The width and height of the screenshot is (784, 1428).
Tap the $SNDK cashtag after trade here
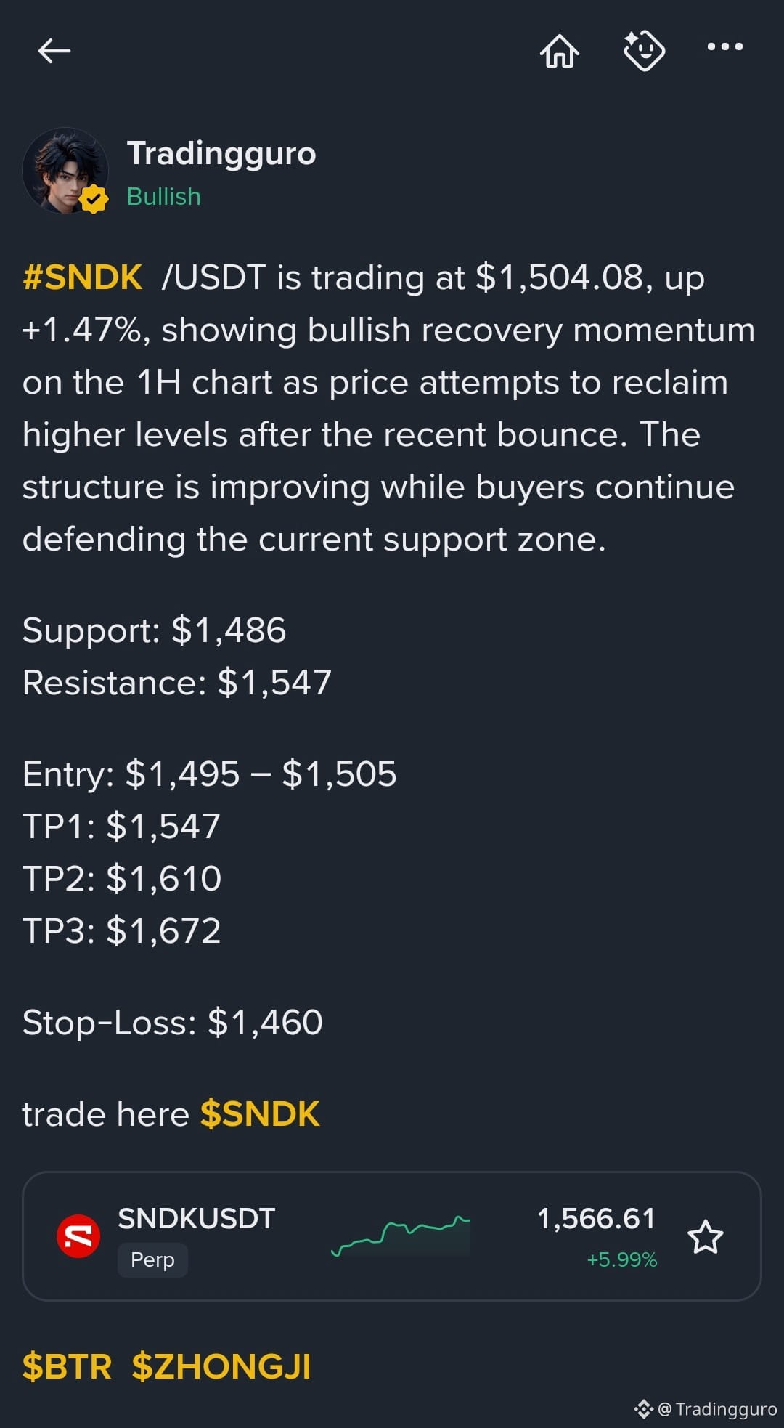tap(260, 1114)
